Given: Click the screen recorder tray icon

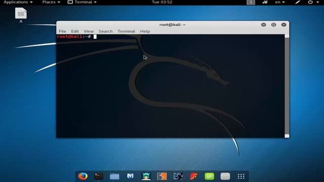Looking at the screenshot, I should tap(265, 2).
